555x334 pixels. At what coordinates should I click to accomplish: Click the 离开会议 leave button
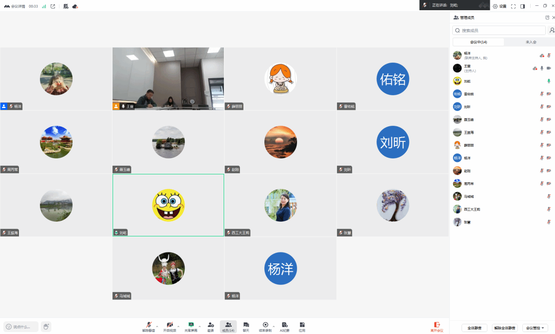437,326
